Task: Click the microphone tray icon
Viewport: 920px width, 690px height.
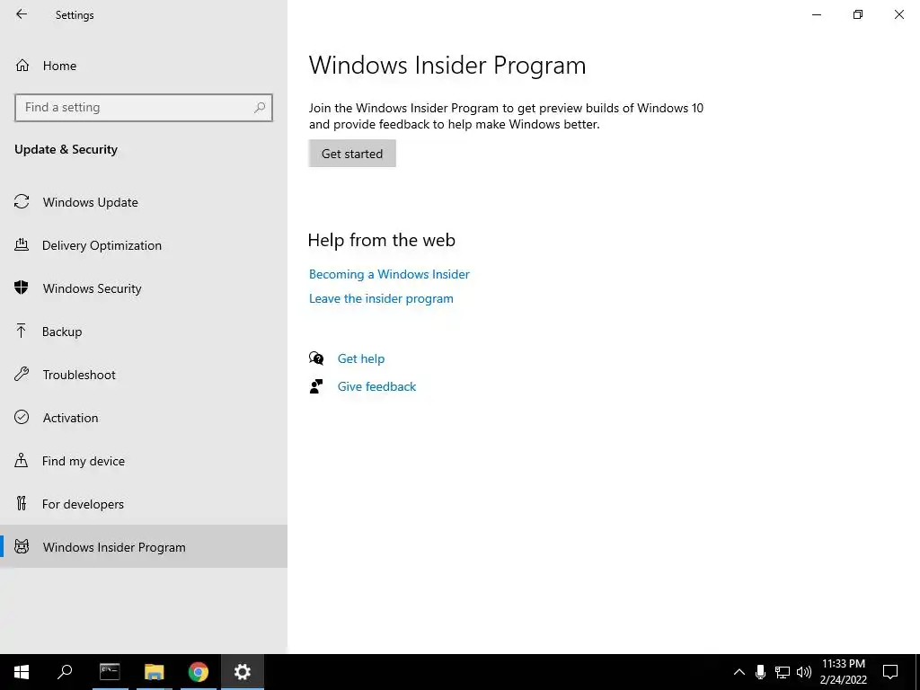Action: (x=760, y=672)
